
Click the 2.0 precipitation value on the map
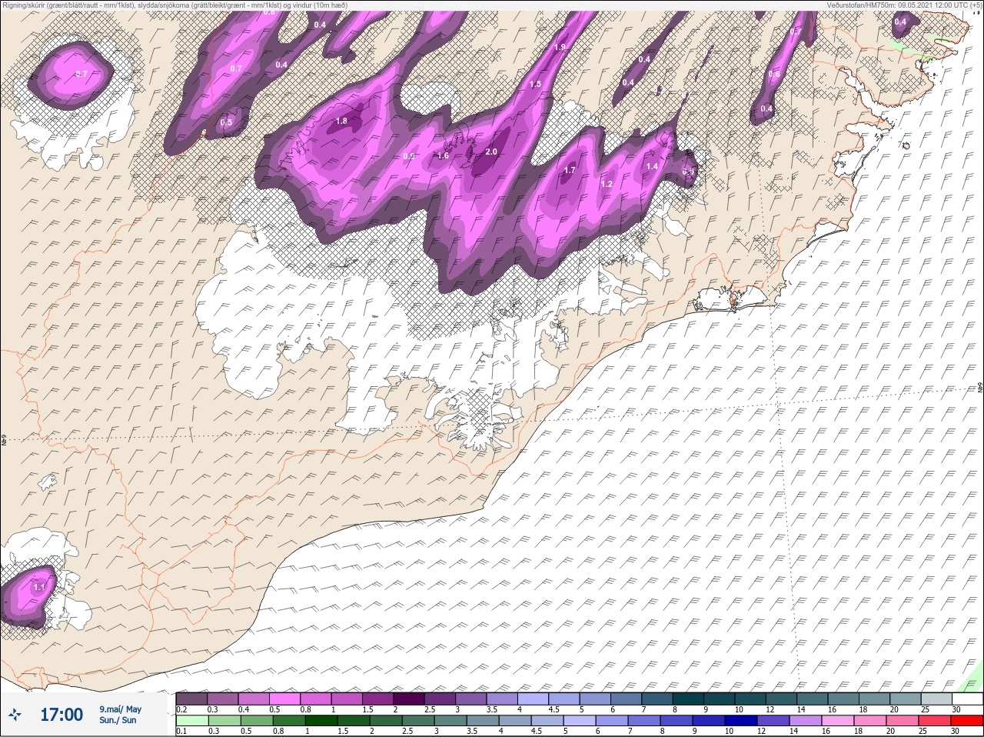491,152
